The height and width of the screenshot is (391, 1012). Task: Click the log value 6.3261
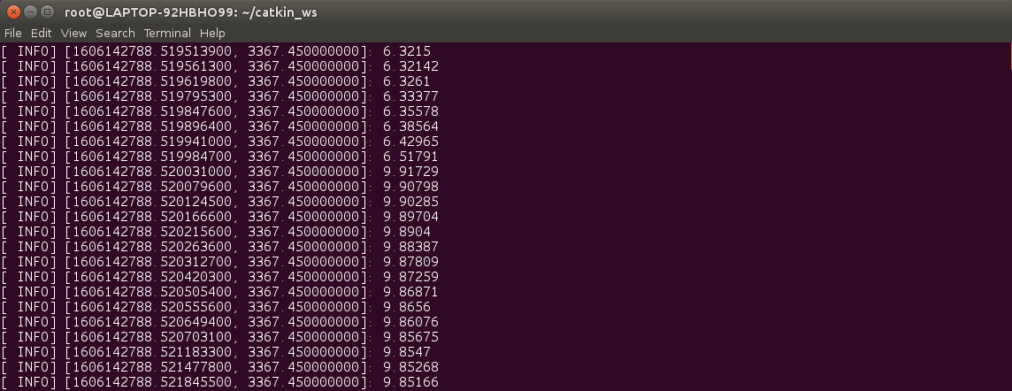pos(407,81)
